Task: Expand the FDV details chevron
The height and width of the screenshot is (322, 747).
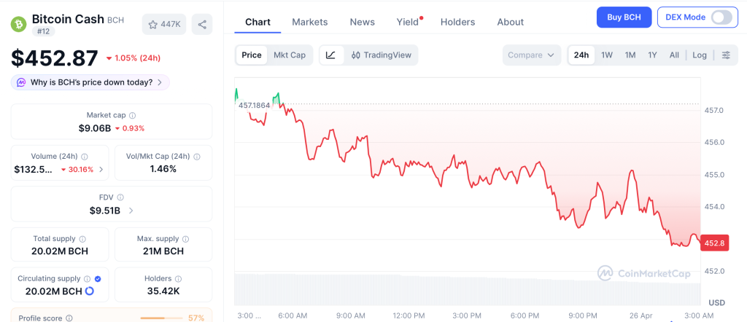Action: click(131, 211)
